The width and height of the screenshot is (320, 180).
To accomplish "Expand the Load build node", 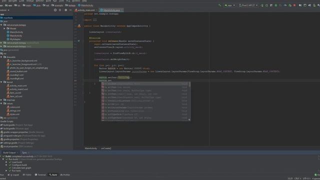I will [6, 162].
